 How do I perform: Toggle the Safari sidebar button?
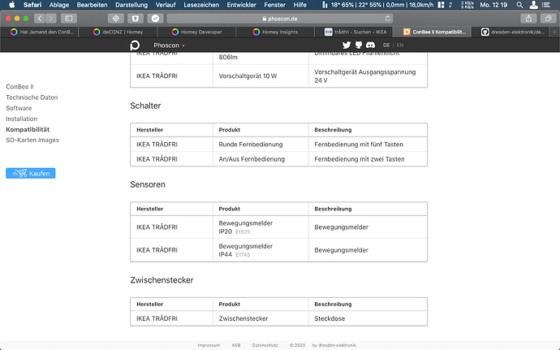click(x=69, y=18)
